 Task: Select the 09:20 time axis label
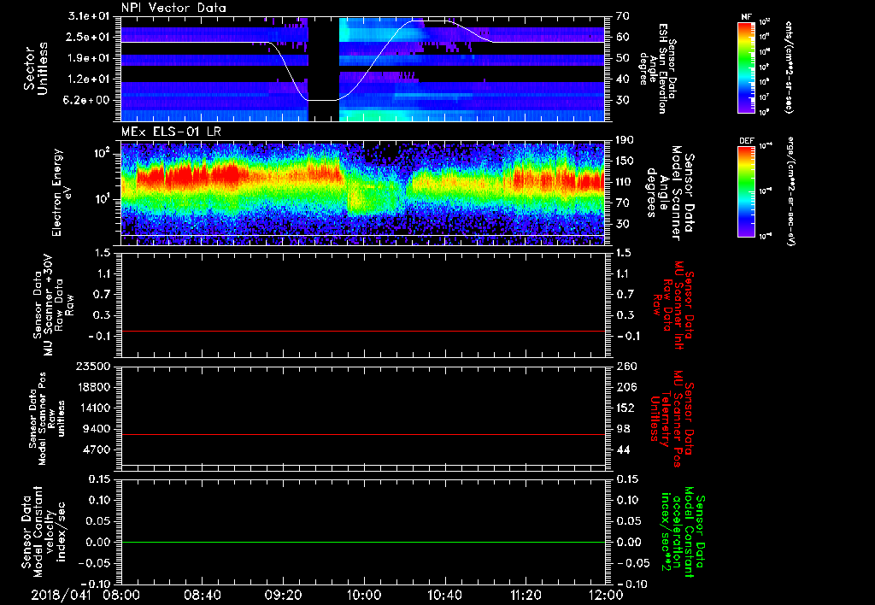(x=283, y=594)
